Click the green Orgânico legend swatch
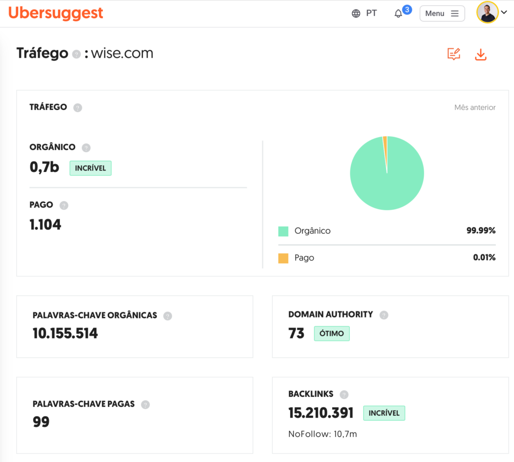Screen dimensions: 514x462 [x=283, y=231]
